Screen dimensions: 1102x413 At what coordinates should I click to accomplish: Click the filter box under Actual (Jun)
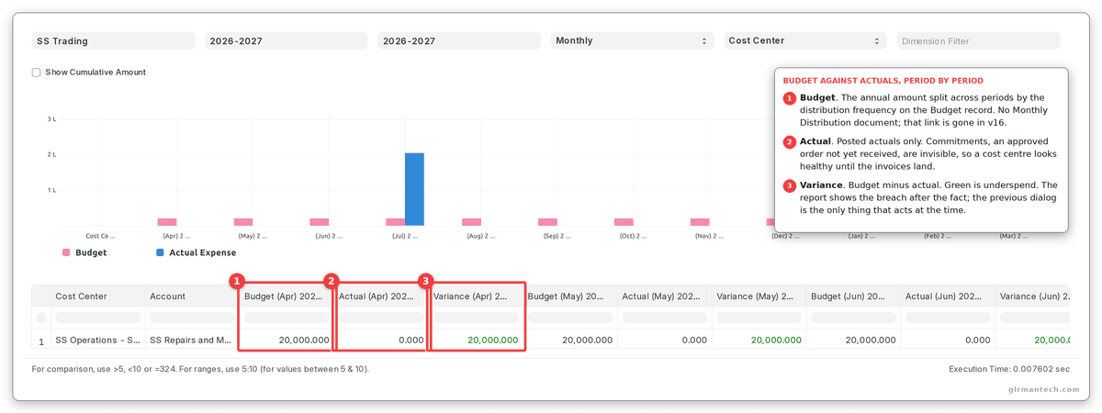point(949,318)
